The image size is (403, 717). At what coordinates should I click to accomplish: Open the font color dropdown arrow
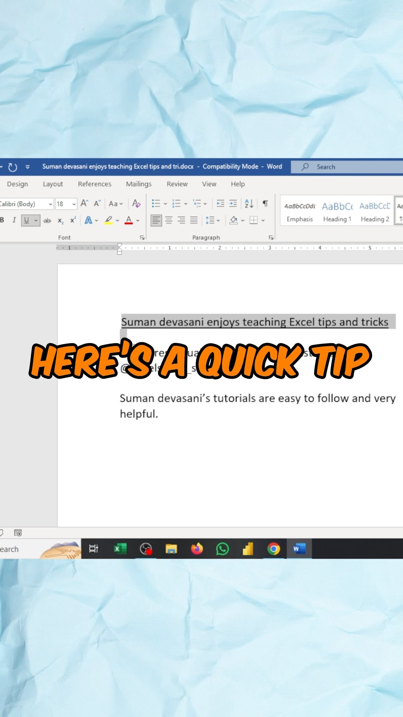138,220
